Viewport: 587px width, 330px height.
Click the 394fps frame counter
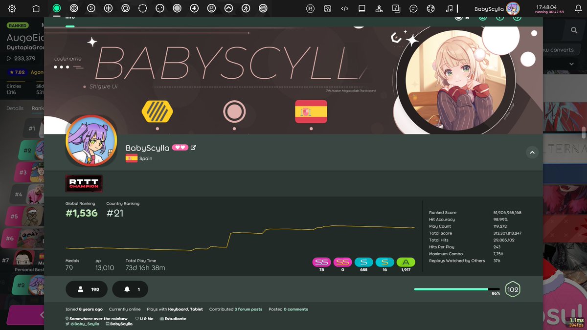[x=576, y=325]
